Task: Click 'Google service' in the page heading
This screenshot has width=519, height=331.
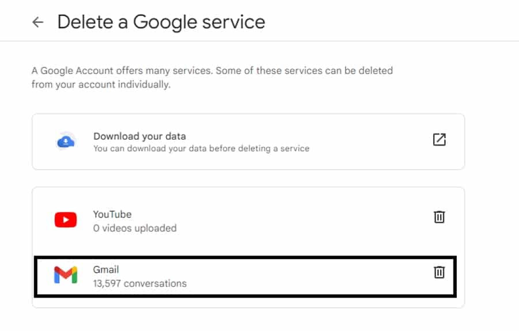Action: click(x=199, y=22)
